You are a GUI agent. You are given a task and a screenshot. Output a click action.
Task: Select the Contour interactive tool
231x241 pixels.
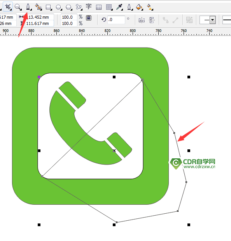[x=108, y=7]
